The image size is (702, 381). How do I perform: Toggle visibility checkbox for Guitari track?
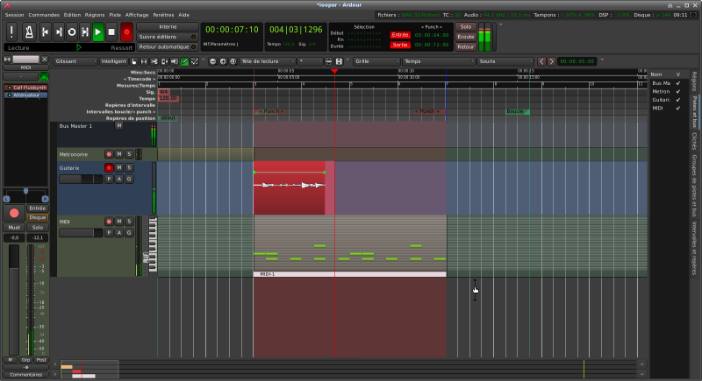(x=677, y=101)
